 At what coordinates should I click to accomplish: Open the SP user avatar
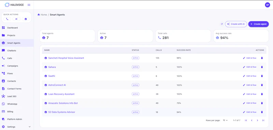point(268,5)
